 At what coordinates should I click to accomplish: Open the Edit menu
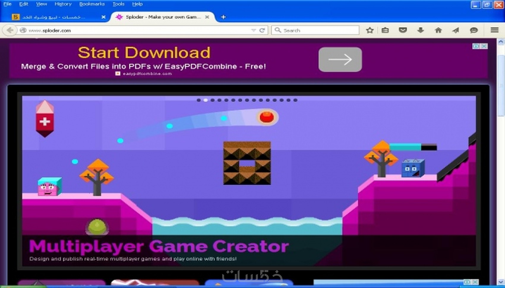(23, 4)
